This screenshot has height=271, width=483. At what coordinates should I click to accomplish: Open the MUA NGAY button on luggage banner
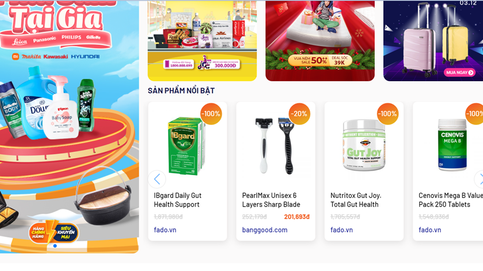pyautogui.click(x=459, y=72)
